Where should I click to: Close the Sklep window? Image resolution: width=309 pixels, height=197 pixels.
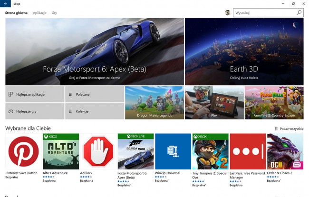coord(304,3)
